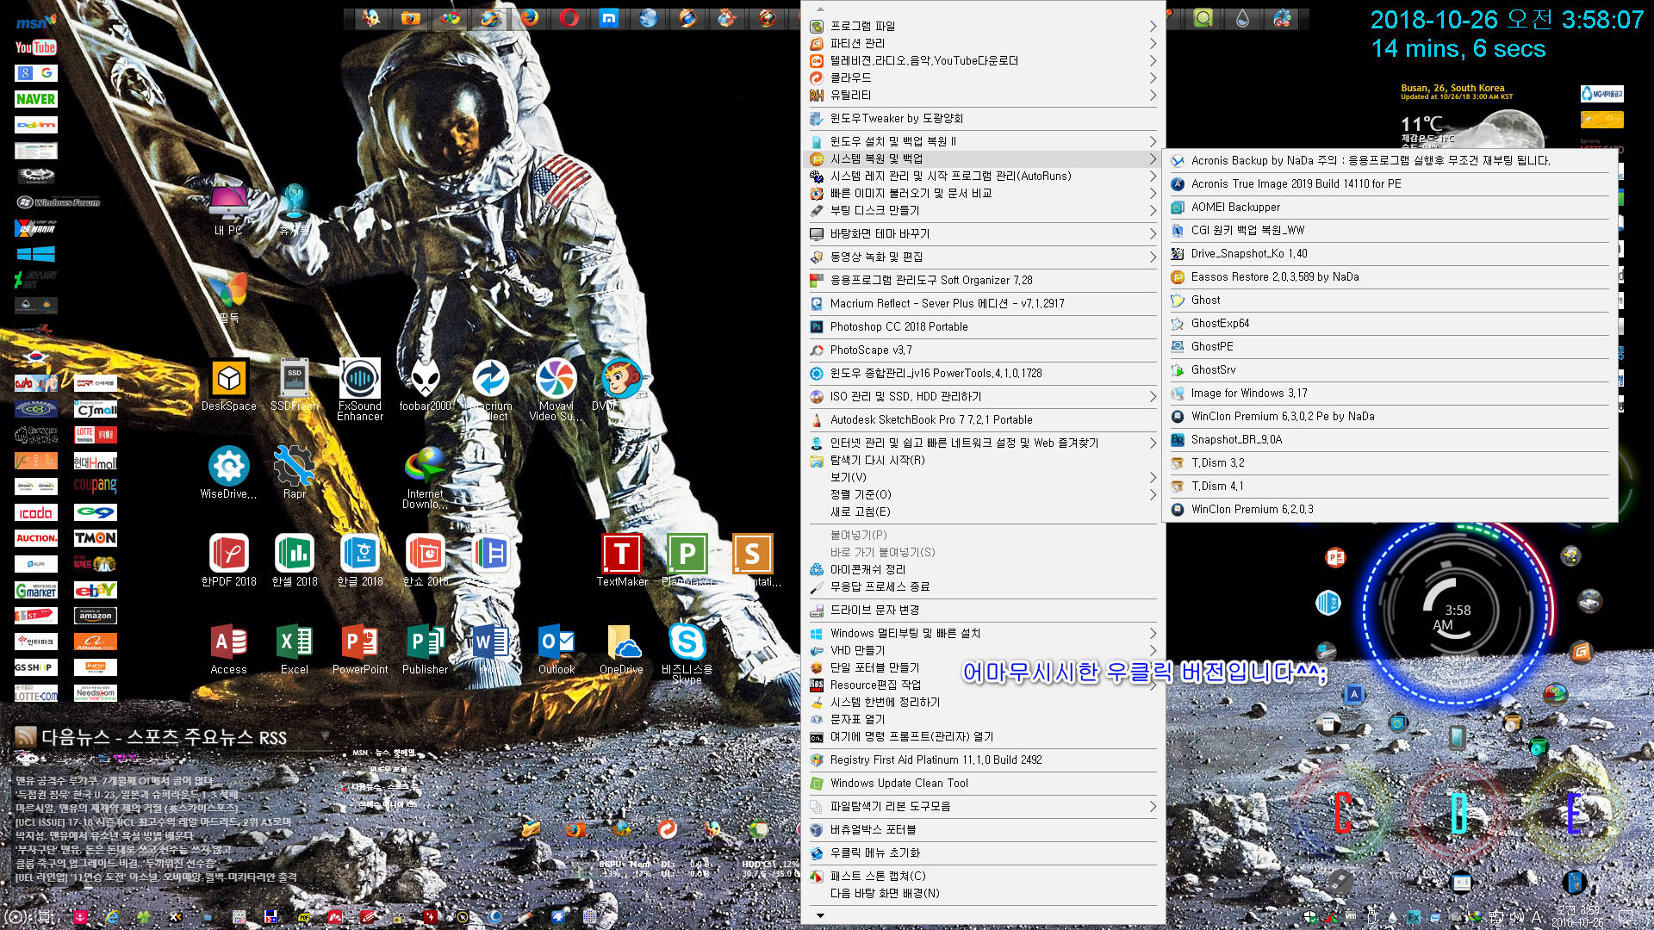Open taskbar clock showing 오전 3:58
Screen dimensions: 1654x930
[x=1578, y=916]
